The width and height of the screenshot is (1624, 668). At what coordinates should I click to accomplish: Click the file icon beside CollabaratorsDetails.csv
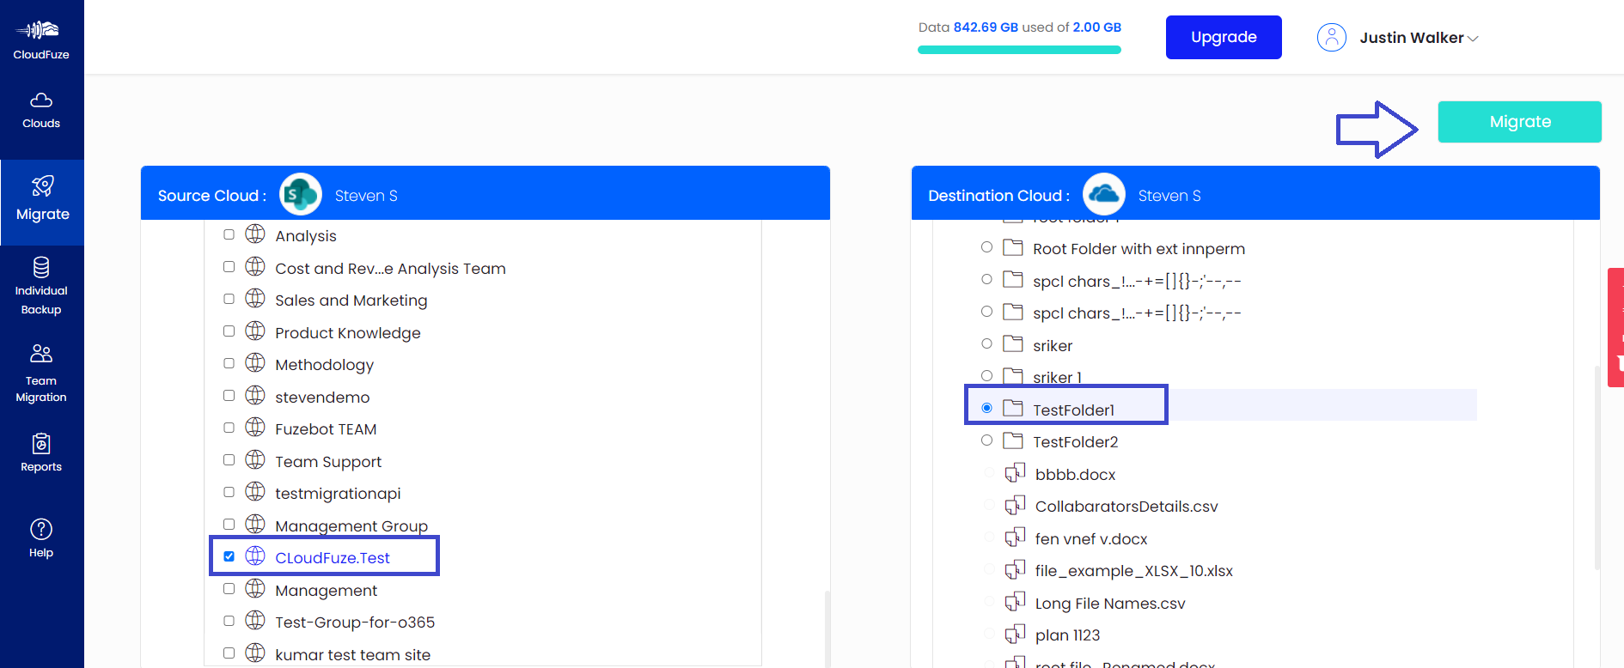coord(1015,505)
